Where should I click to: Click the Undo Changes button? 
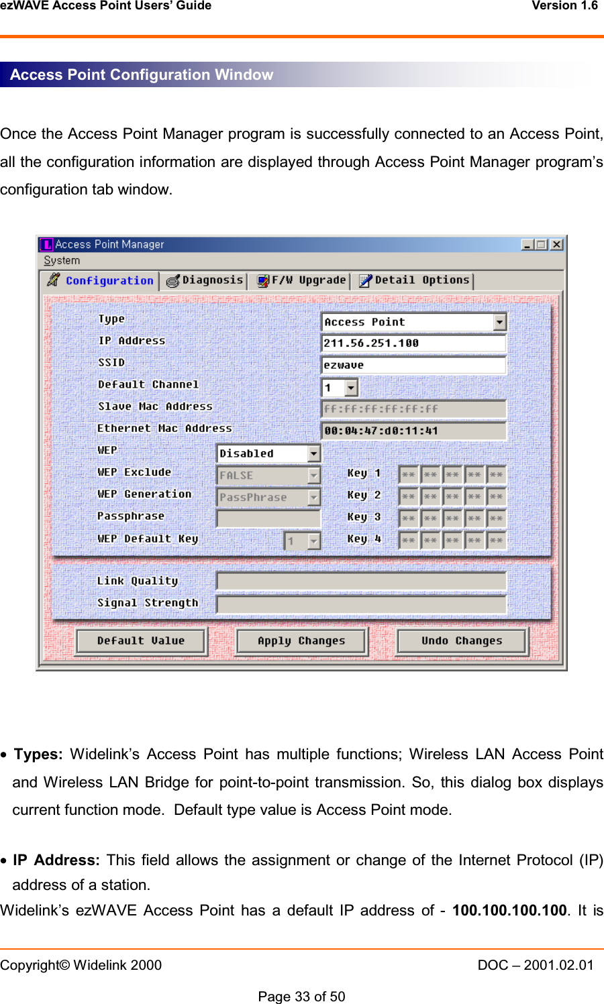coord(461,641)
